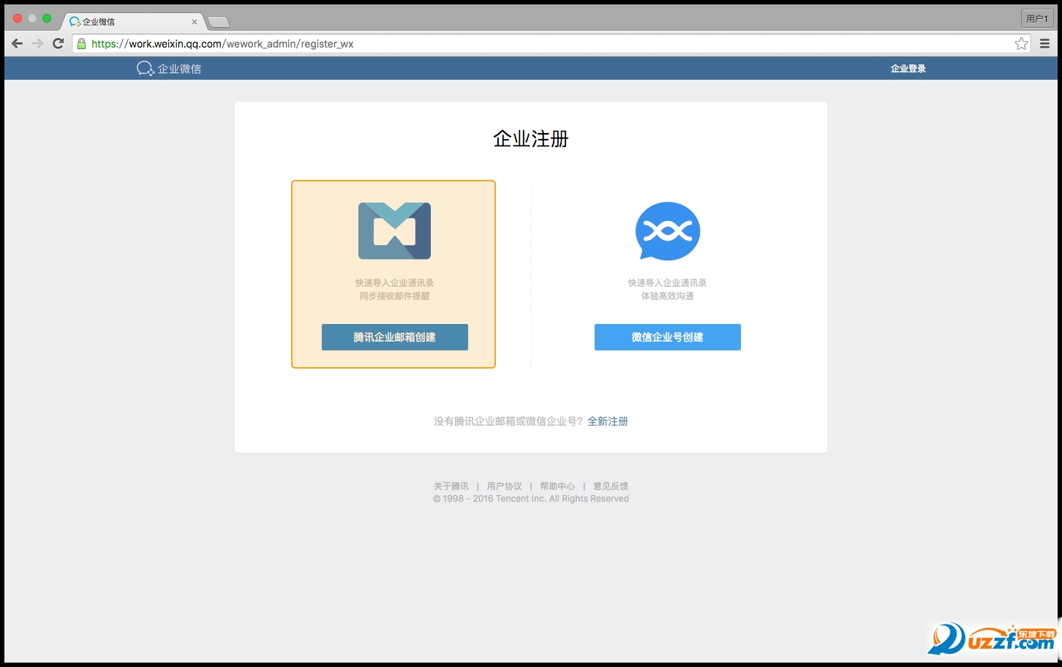
Task: Open the 关于腾讯 footer link
Action: tap(451, 486)
